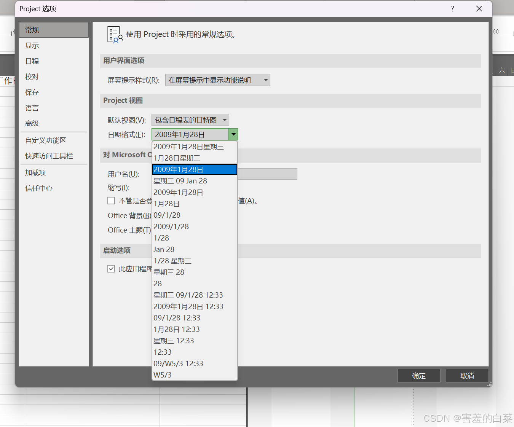The image size is (514, 427).
Task: Choose date format 1/28 only
Action: click(195, 238)
